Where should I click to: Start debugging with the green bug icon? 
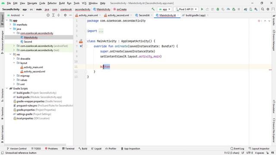tap(218, 9)
